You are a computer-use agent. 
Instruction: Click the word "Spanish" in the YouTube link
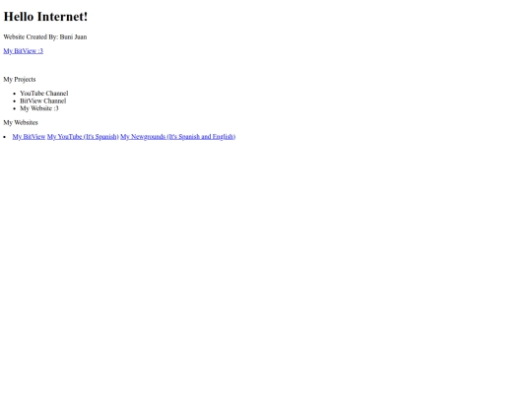(x=106, y=136)
